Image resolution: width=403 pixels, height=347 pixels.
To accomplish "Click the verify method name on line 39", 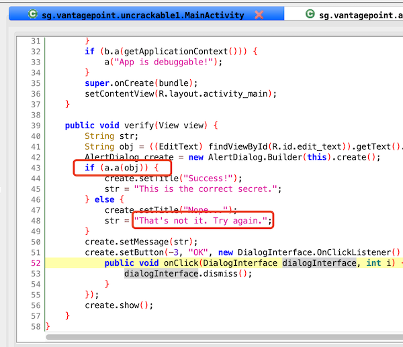I will coord(139,126).
